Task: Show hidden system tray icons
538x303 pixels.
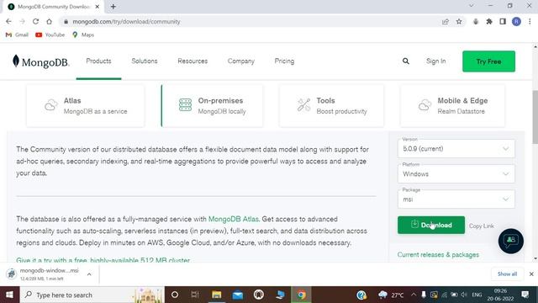Action: coord(414,295)
